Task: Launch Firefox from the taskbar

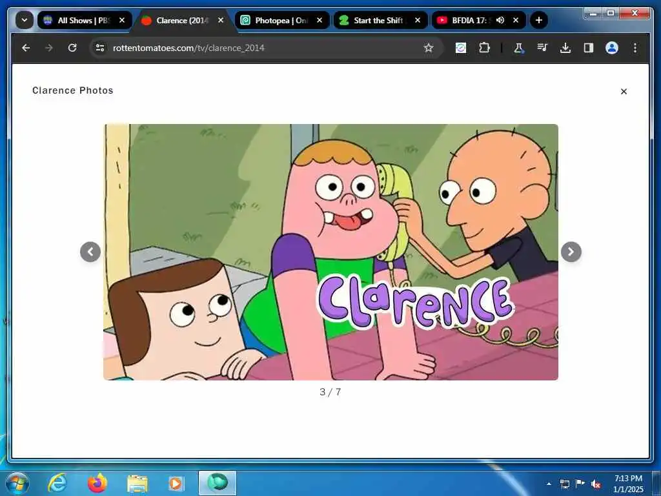Action: click(x=97, y=483)
